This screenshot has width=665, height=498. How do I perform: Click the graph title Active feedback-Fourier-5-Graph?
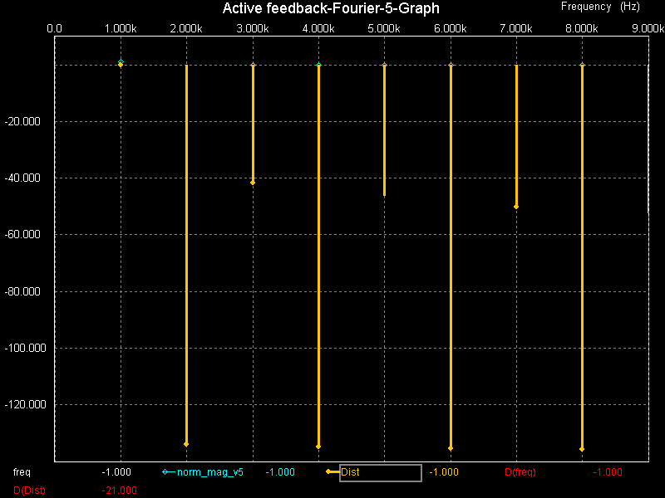coord(331,8)
